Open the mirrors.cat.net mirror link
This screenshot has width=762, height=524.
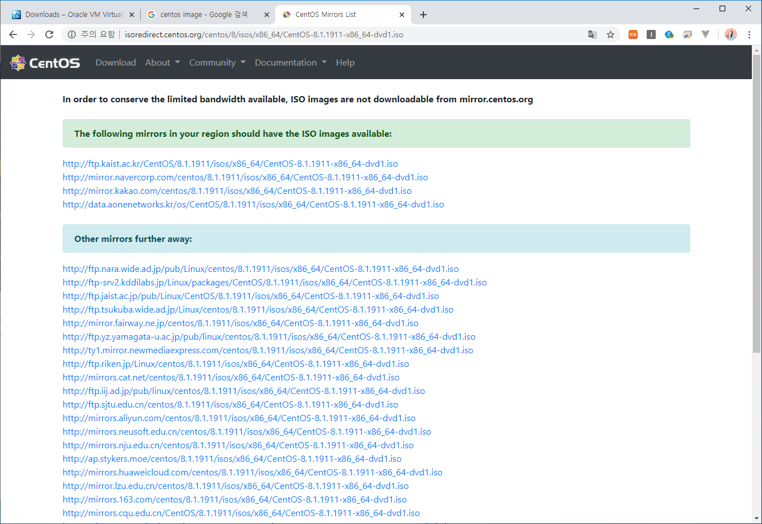click(231, 378)
